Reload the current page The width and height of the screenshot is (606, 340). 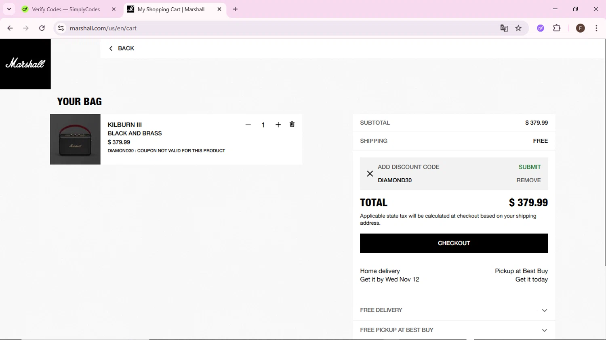pyautogui.click(x=42, y=28)
